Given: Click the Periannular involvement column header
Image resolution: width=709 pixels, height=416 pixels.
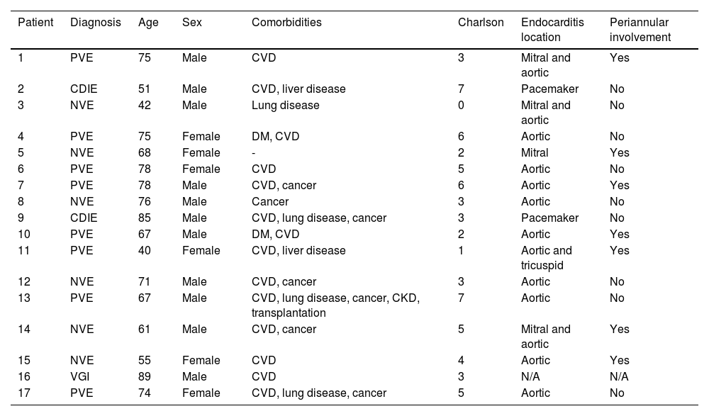Looking at the screenshot, I should 640,29.
